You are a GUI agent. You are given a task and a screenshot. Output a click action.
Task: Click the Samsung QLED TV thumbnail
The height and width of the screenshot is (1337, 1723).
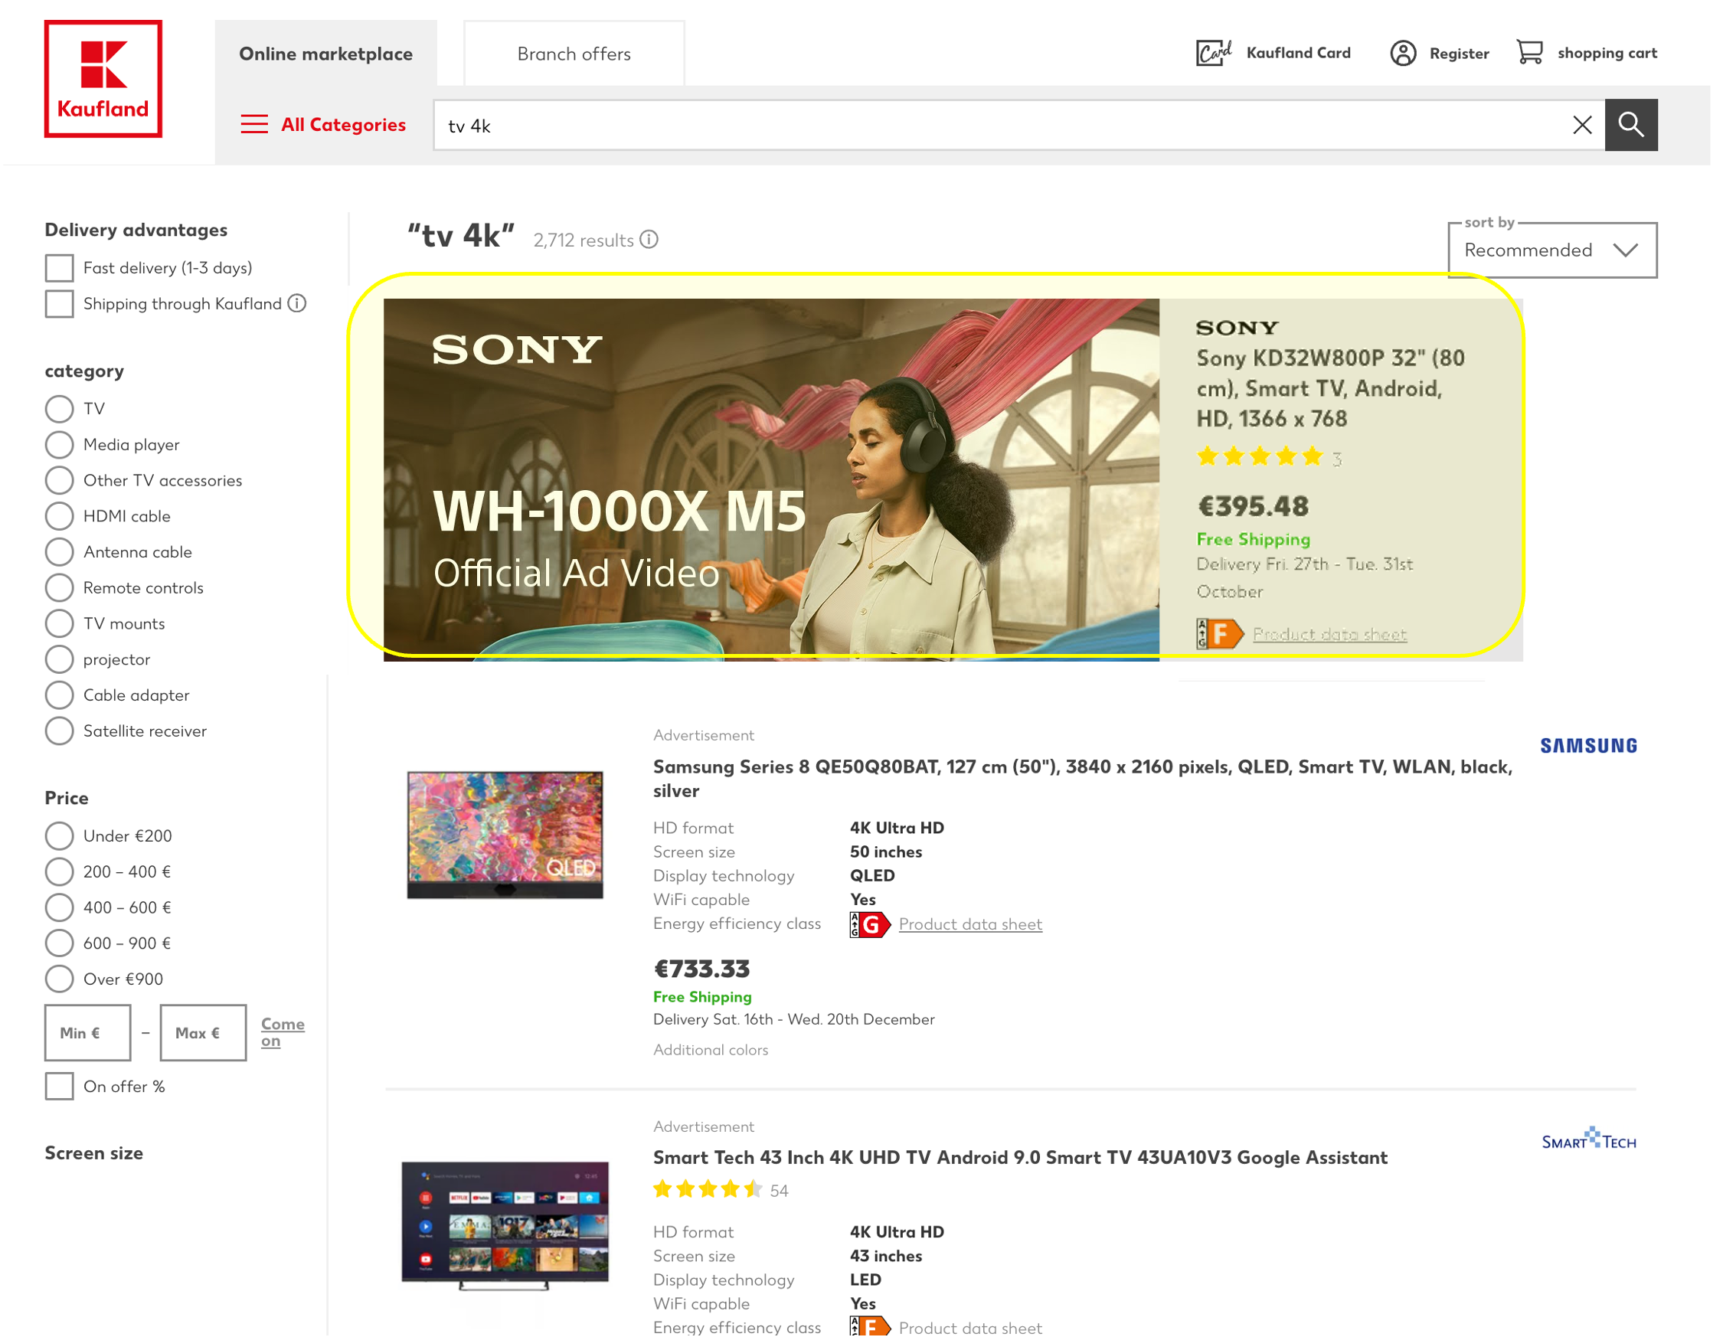coord(505,836)
